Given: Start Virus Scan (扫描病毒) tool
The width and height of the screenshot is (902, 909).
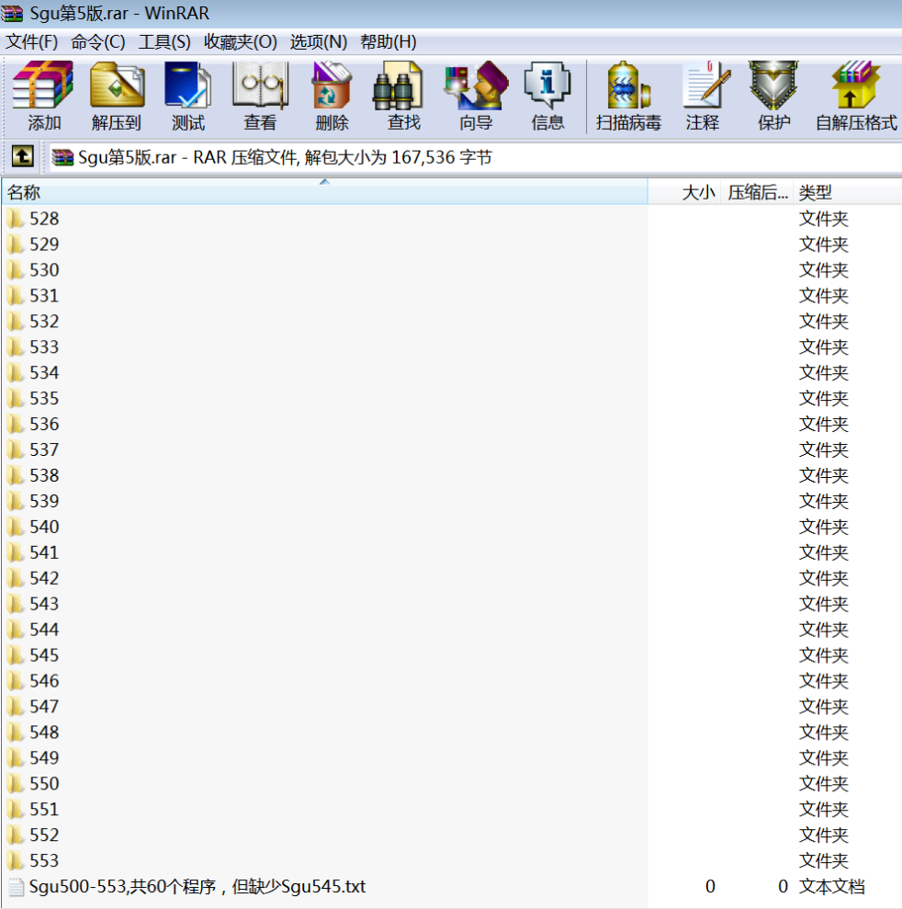Looking at the screenshot, I should (628, 97).
